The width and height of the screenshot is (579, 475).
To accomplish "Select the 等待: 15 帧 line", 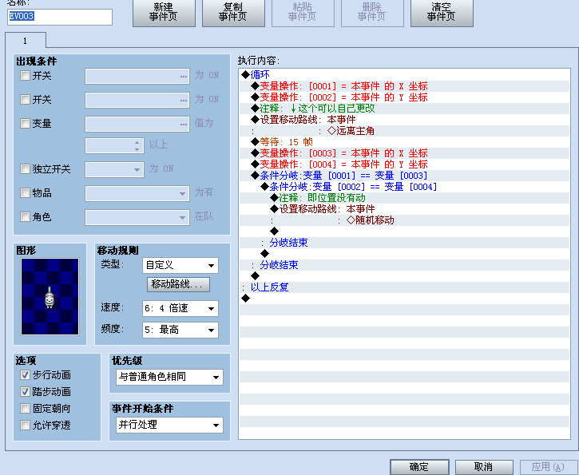I will click(404, 142).
